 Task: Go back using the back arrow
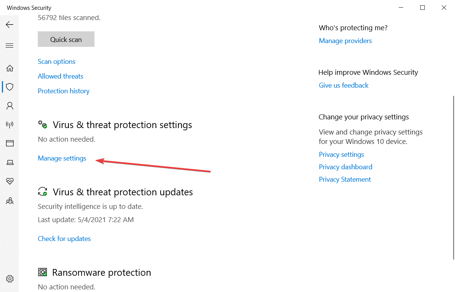click(9, 25)
